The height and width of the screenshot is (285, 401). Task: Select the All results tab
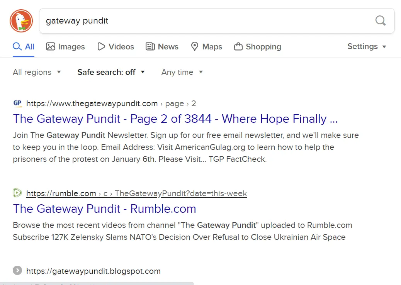24,47
